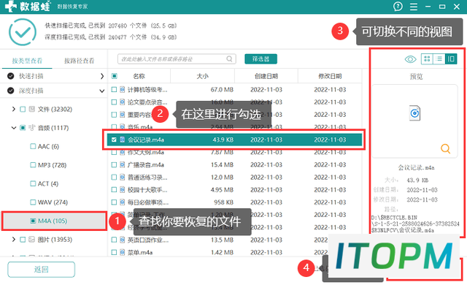
Task: Expand the 图片 (13953) tree node
Action: [14, 240]
